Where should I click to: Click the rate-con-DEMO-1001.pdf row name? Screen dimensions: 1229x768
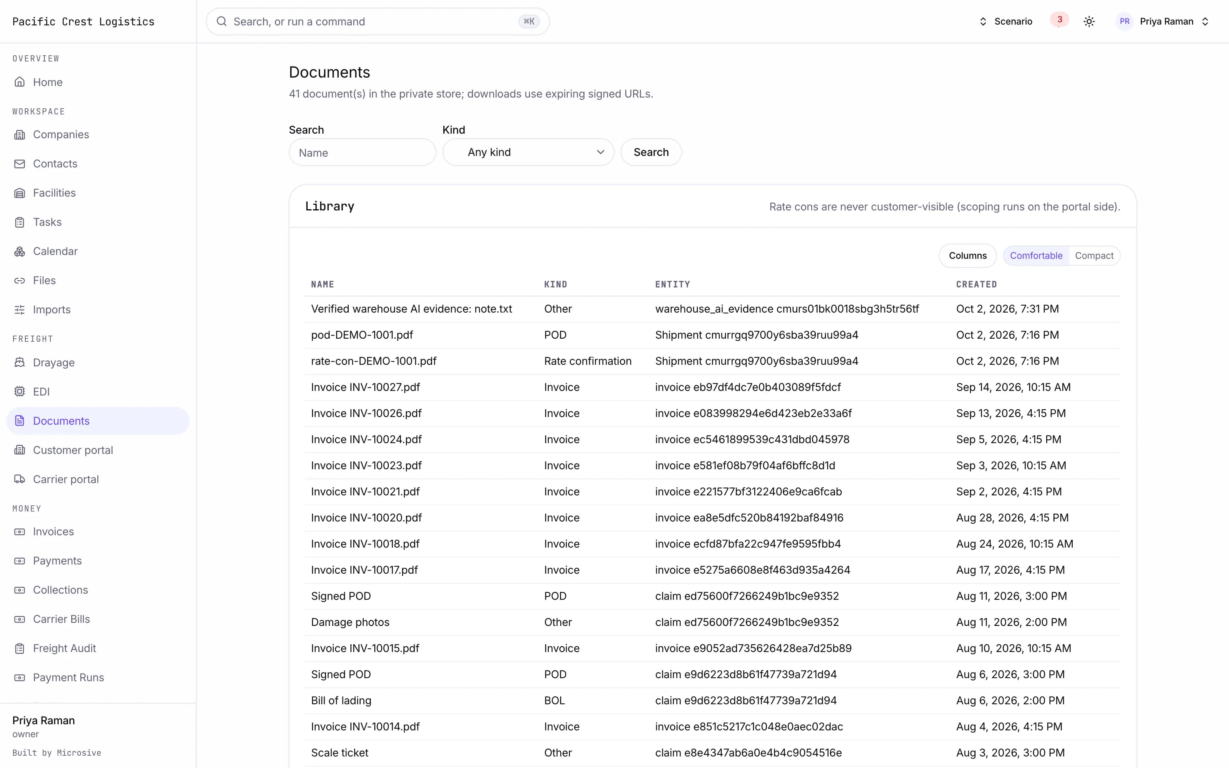point(374,361)
